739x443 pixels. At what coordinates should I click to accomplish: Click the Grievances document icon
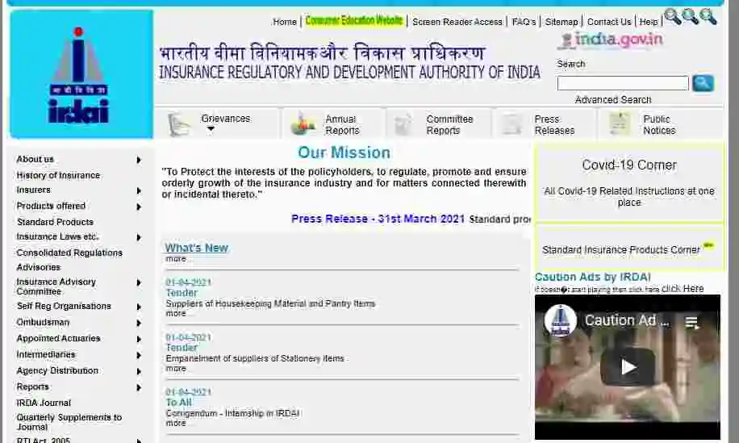[180, 124]
